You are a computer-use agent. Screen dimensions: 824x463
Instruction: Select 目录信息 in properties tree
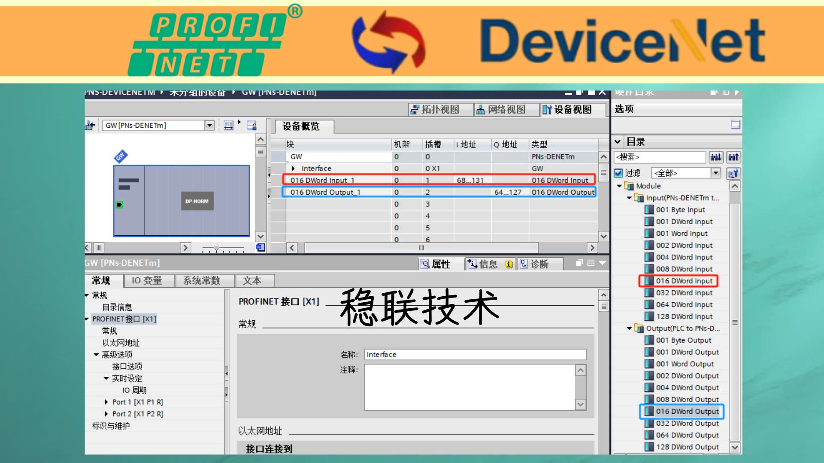coord(117,307)
